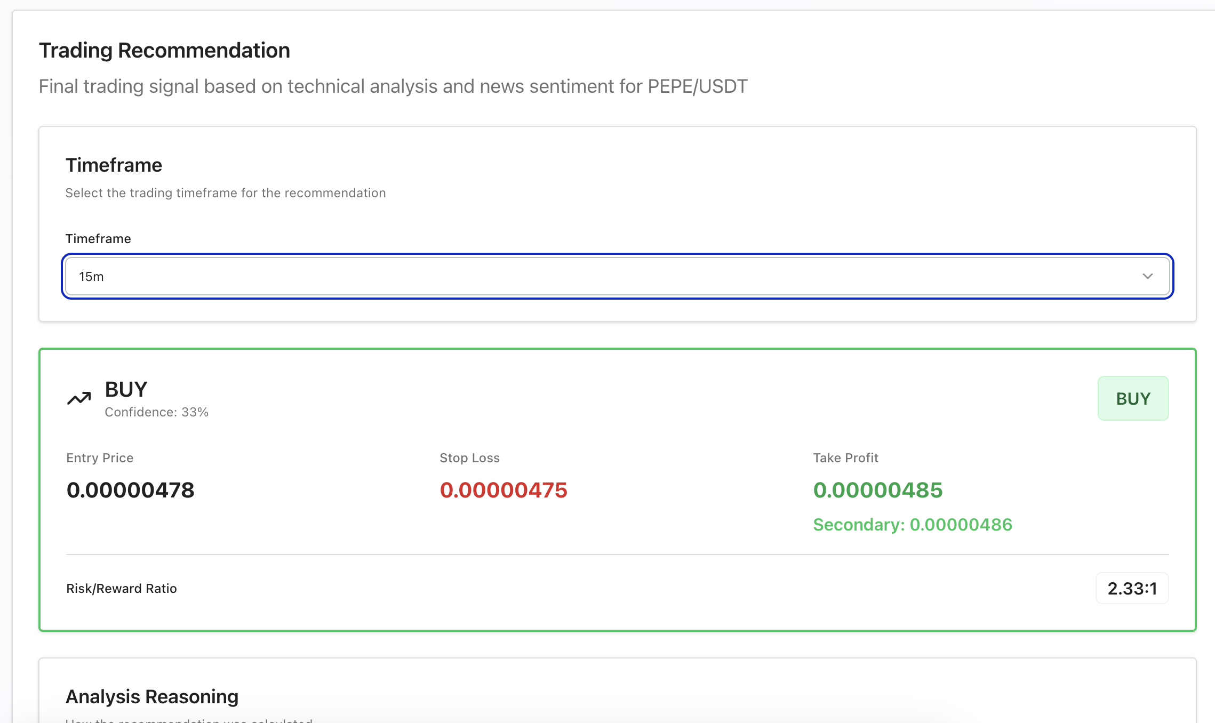
Task: Click the dropdown chevron arrow
Action: pos(1147,276)
